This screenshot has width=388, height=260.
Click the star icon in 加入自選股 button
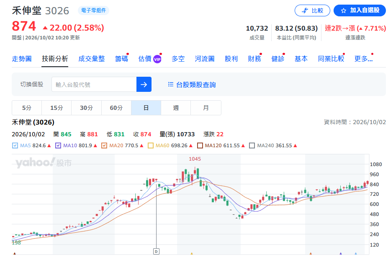pos(344,10)
